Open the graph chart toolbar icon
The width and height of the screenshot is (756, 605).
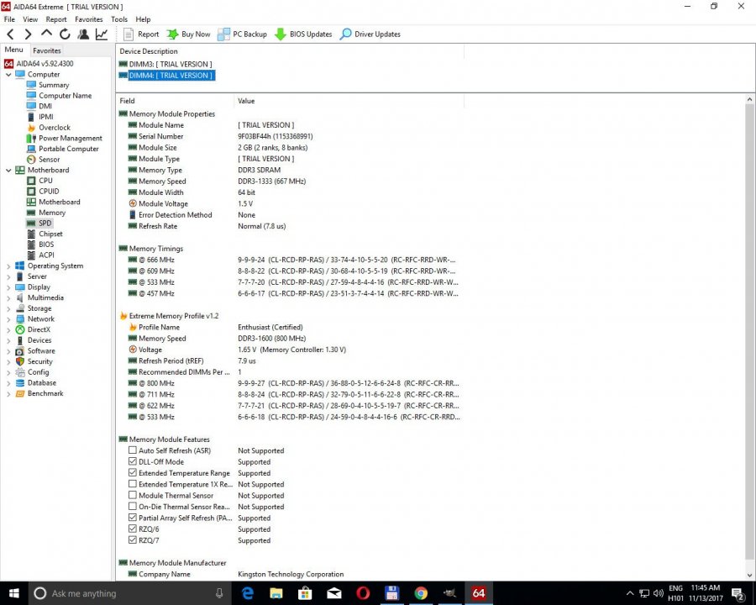[102, 34]
